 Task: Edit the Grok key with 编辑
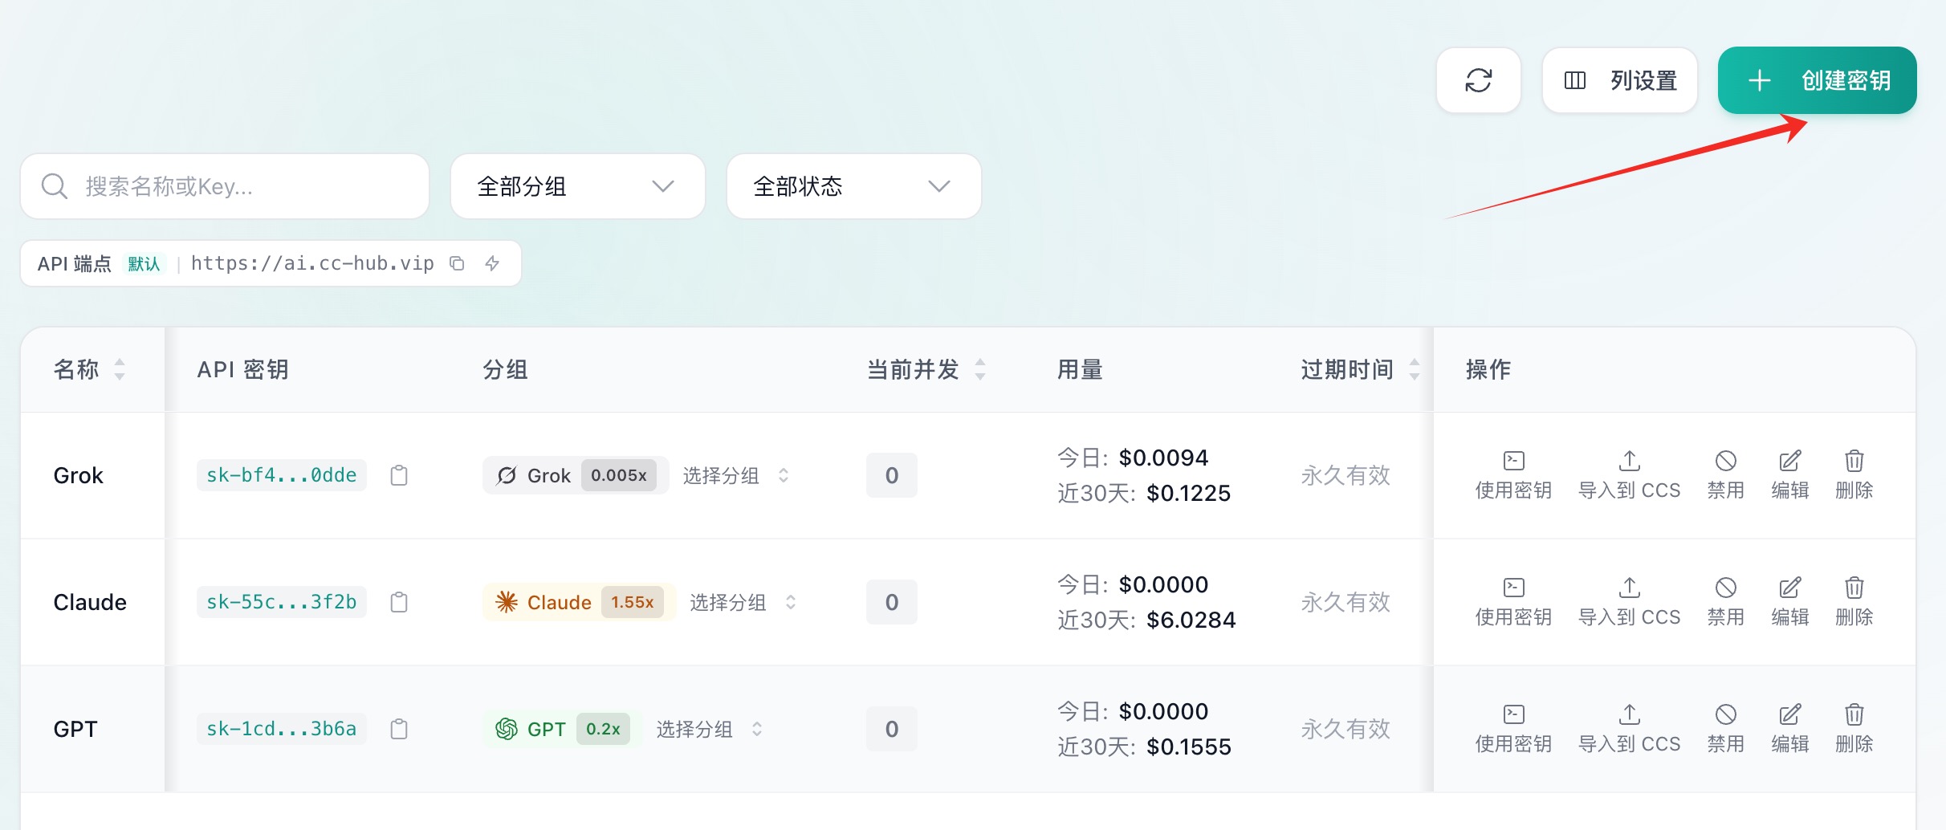[1790, 475]
